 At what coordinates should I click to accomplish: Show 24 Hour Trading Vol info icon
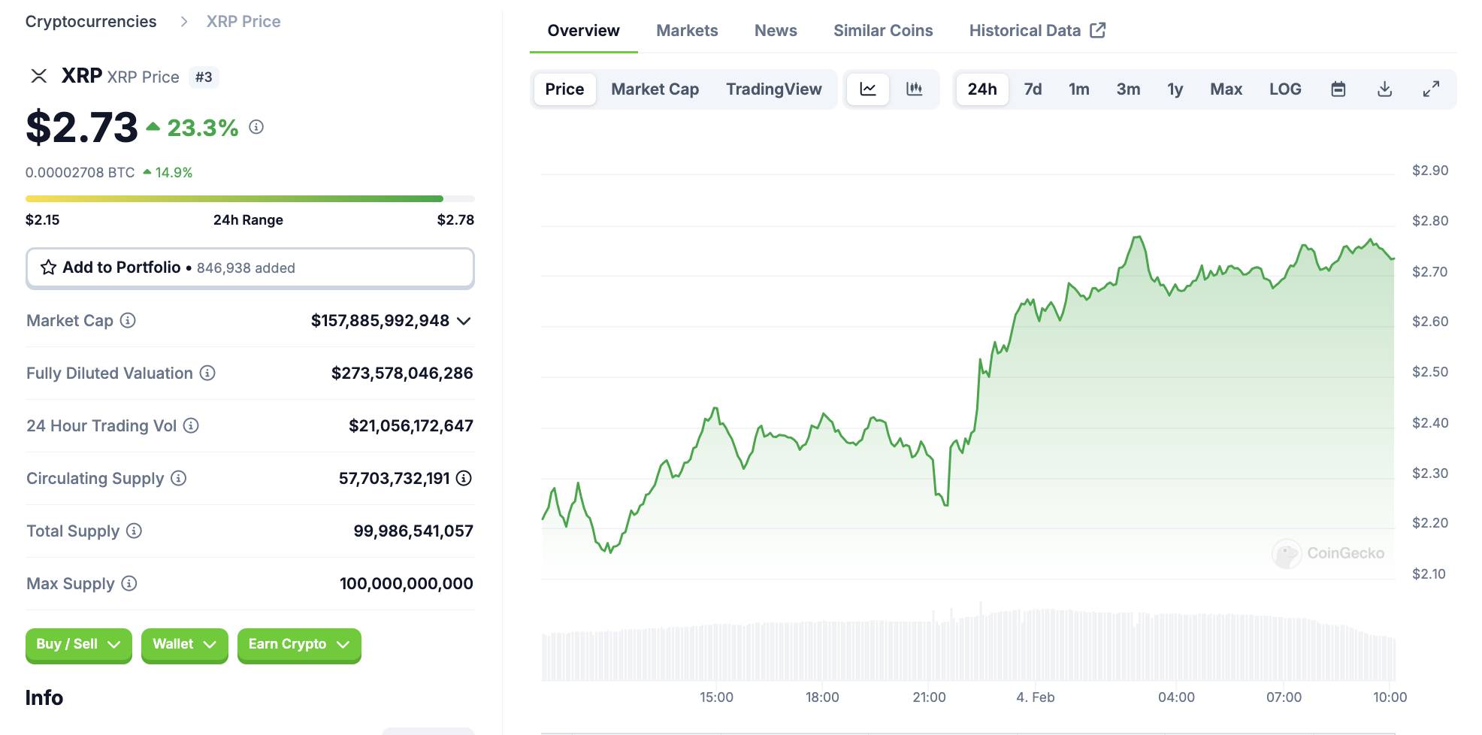(x=191, y=425)
